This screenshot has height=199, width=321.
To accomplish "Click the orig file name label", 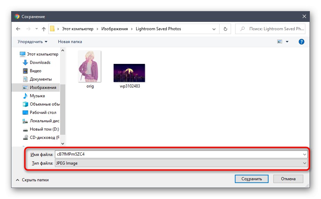I will tap(90, 86).
